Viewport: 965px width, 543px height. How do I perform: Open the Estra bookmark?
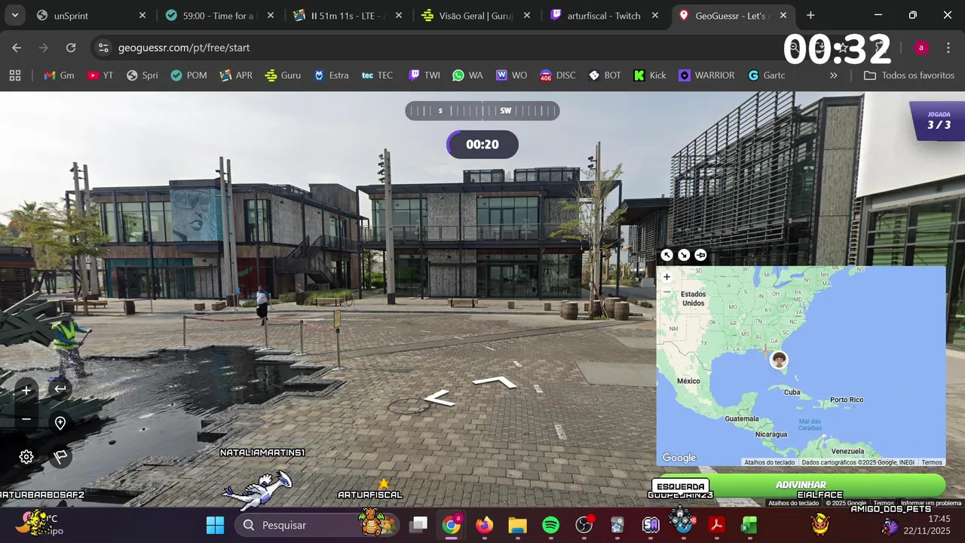[331, 75]
